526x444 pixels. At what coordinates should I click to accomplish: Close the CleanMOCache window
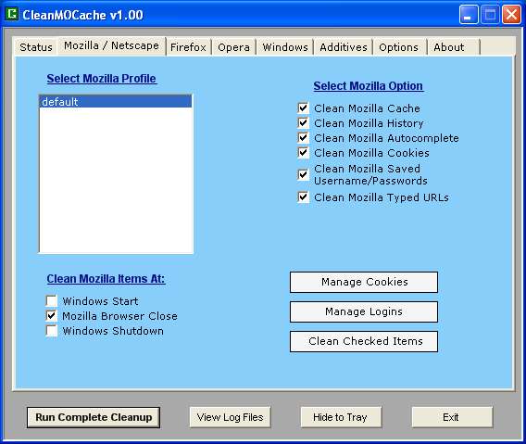(x=511, y=15)
